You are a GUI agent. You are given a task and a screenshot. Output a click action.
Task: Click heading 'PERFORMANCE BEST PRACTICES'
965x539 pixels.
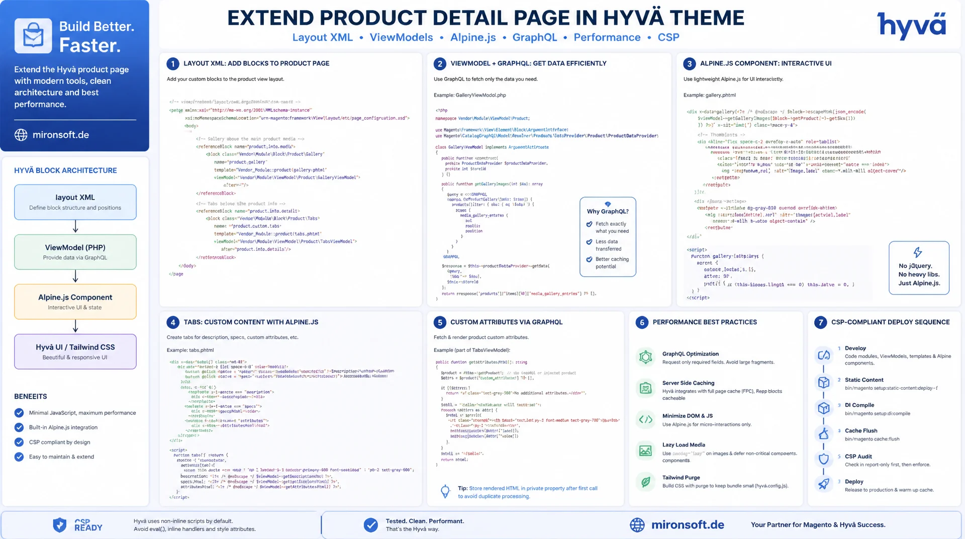coord(705,322)
